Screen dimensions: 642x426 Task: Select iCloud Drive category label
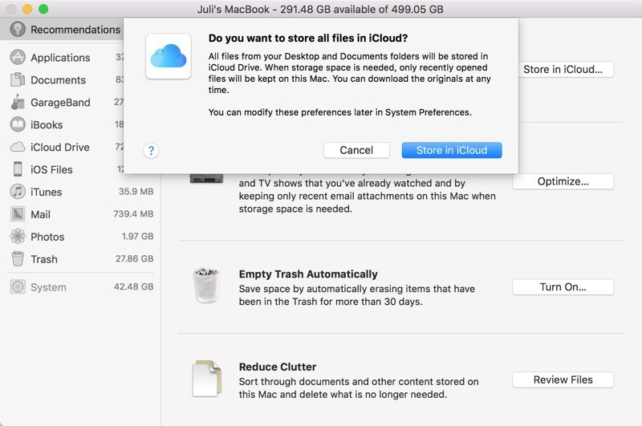[59, 148]
